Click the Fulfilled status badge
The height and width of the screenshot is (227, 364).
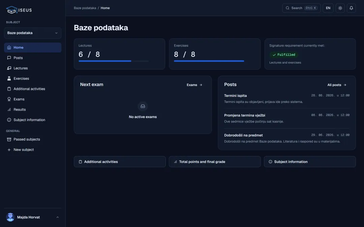(284, 55)
